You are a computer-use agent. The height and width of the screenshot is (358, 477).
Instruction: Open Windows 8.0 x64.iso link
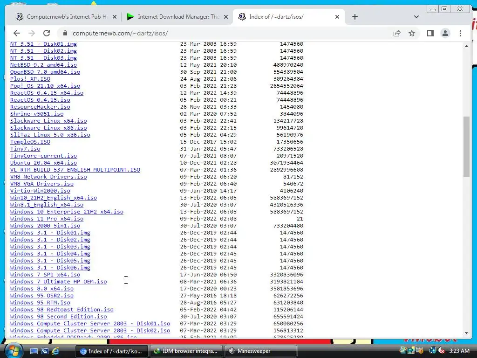pos(41,289)
